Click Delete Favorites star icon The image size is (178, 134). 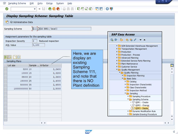131,40
